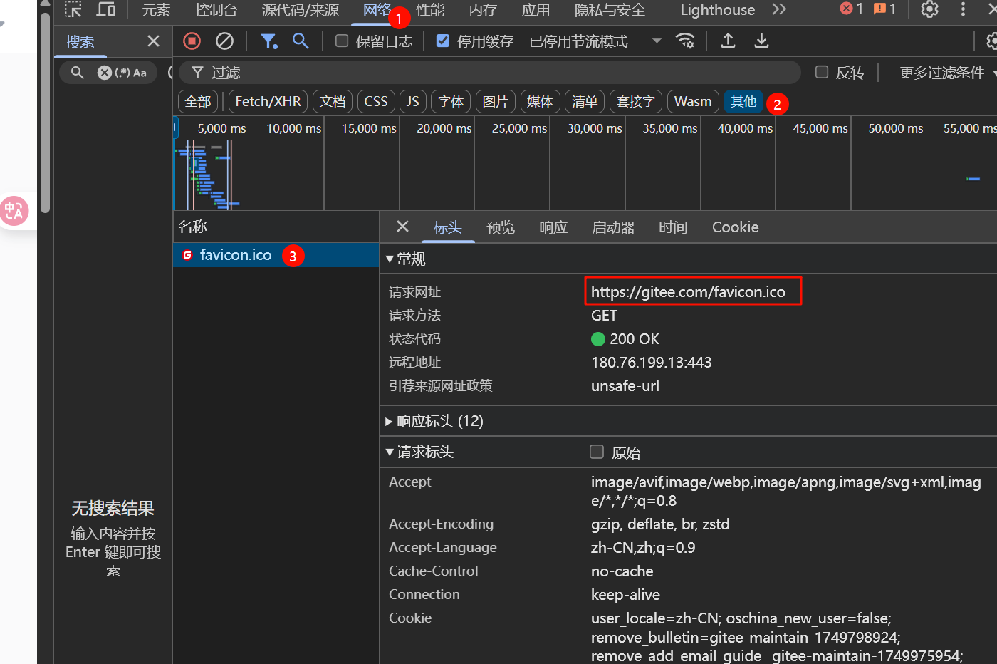Viewport: 997px width, 664px height.
Task: Open the 控制台 panel tab
Action: [x=216, y=10]
